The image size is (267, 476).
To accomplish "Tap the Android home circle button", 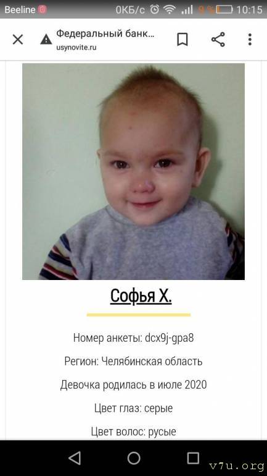I will (133, 458).
